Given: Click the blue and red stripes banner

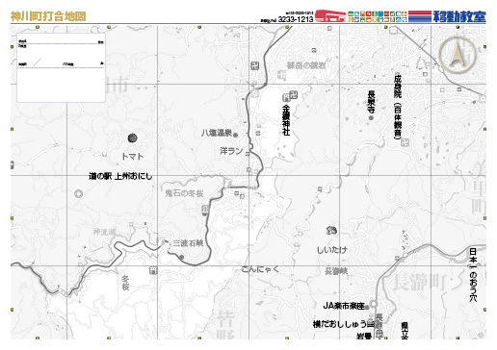Looking at the screenshot, I should click(420, 16).
